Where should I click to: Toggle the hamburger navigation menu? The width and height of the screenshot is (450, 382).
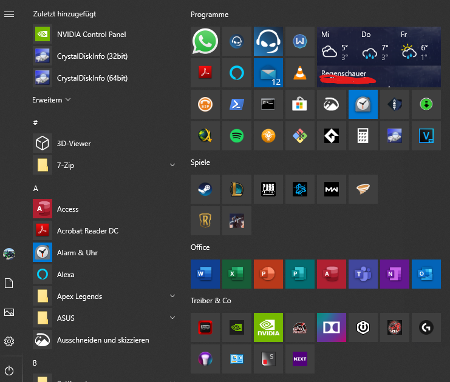click(x=9, y=14)
